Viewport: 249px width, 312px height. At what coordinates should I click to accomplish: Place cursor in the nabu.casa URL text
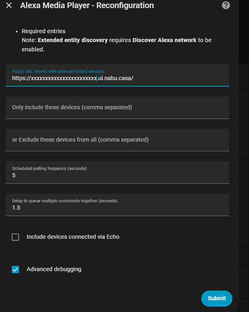(x=115, y=78)
